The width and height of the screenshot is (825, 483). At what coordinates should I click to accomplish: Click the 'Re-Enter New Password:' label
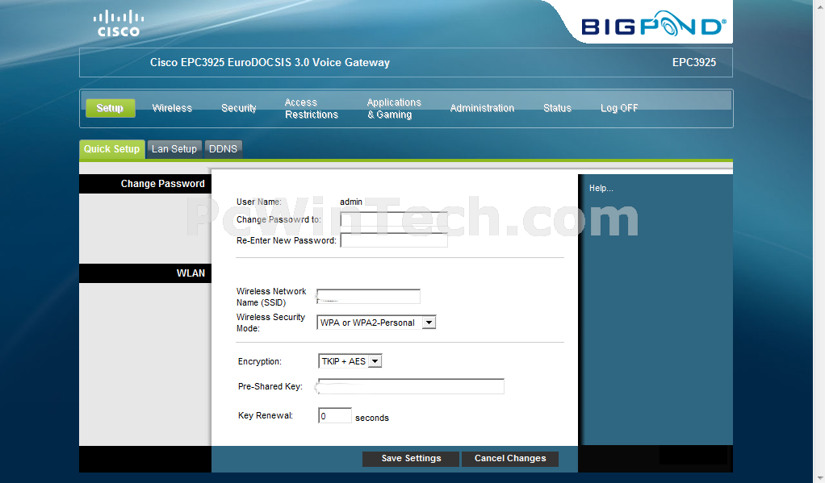click(287, 241)
